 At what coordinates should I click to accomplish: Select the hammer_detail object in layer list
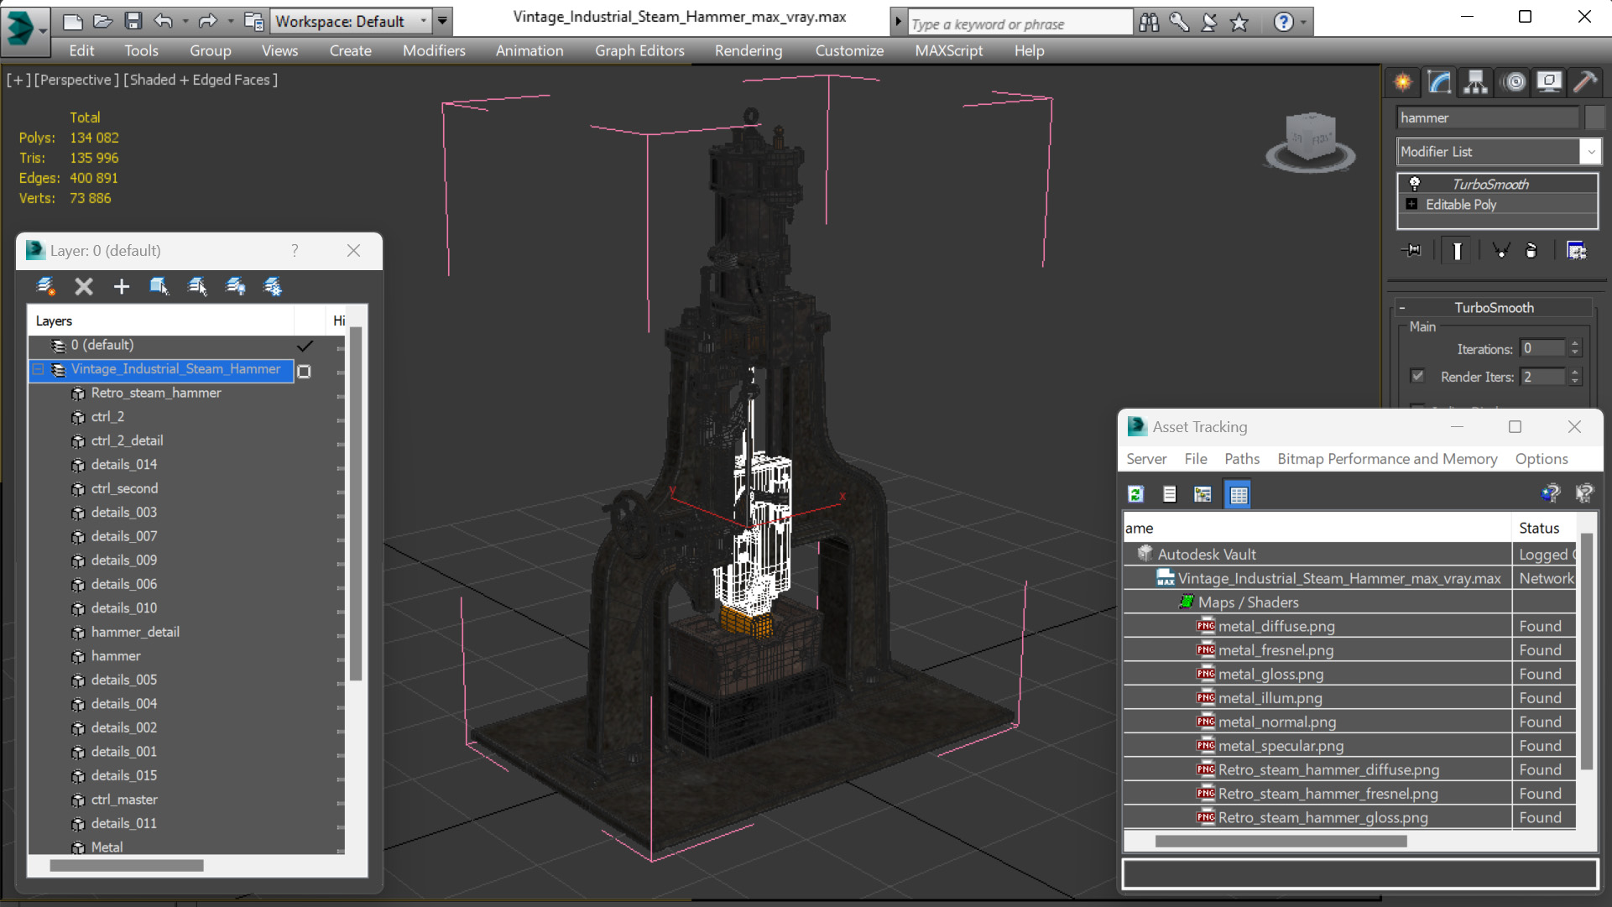coord(135,632)
